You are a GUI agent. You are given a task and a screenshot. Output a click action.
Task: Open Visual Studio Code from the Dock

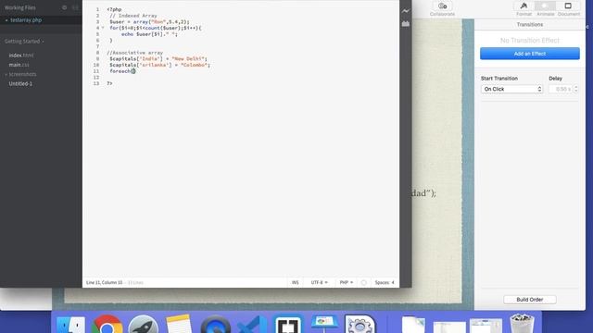click(x=252, y=324)
